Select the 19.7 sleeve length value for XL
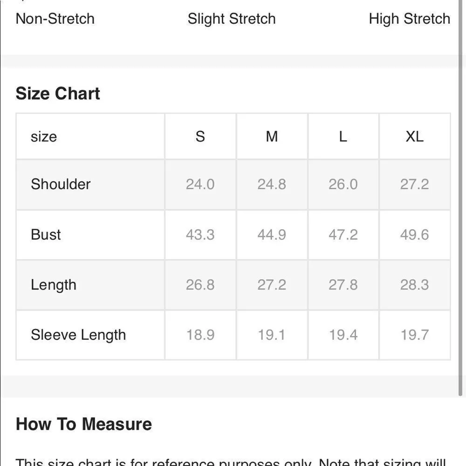The image size is (466, 466). (414, 335)
